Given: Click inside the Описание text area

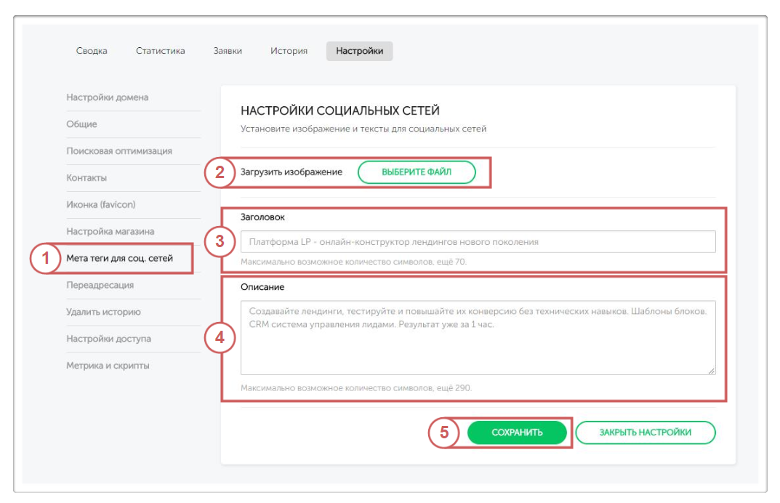Looking at the screenshot, I should tap(478, 338).
